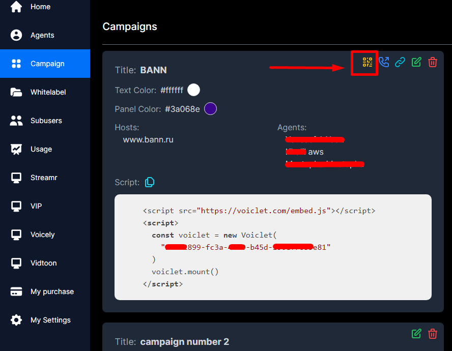The height and width of the screenshot is (351, 452).
Task: Delete campaign number 2 using trash icon
Action: [x=432, y=334]
